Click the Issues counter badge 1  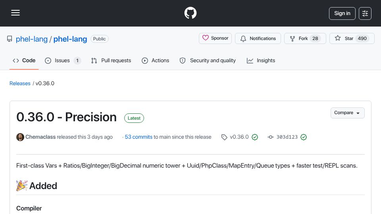point(77,61)
